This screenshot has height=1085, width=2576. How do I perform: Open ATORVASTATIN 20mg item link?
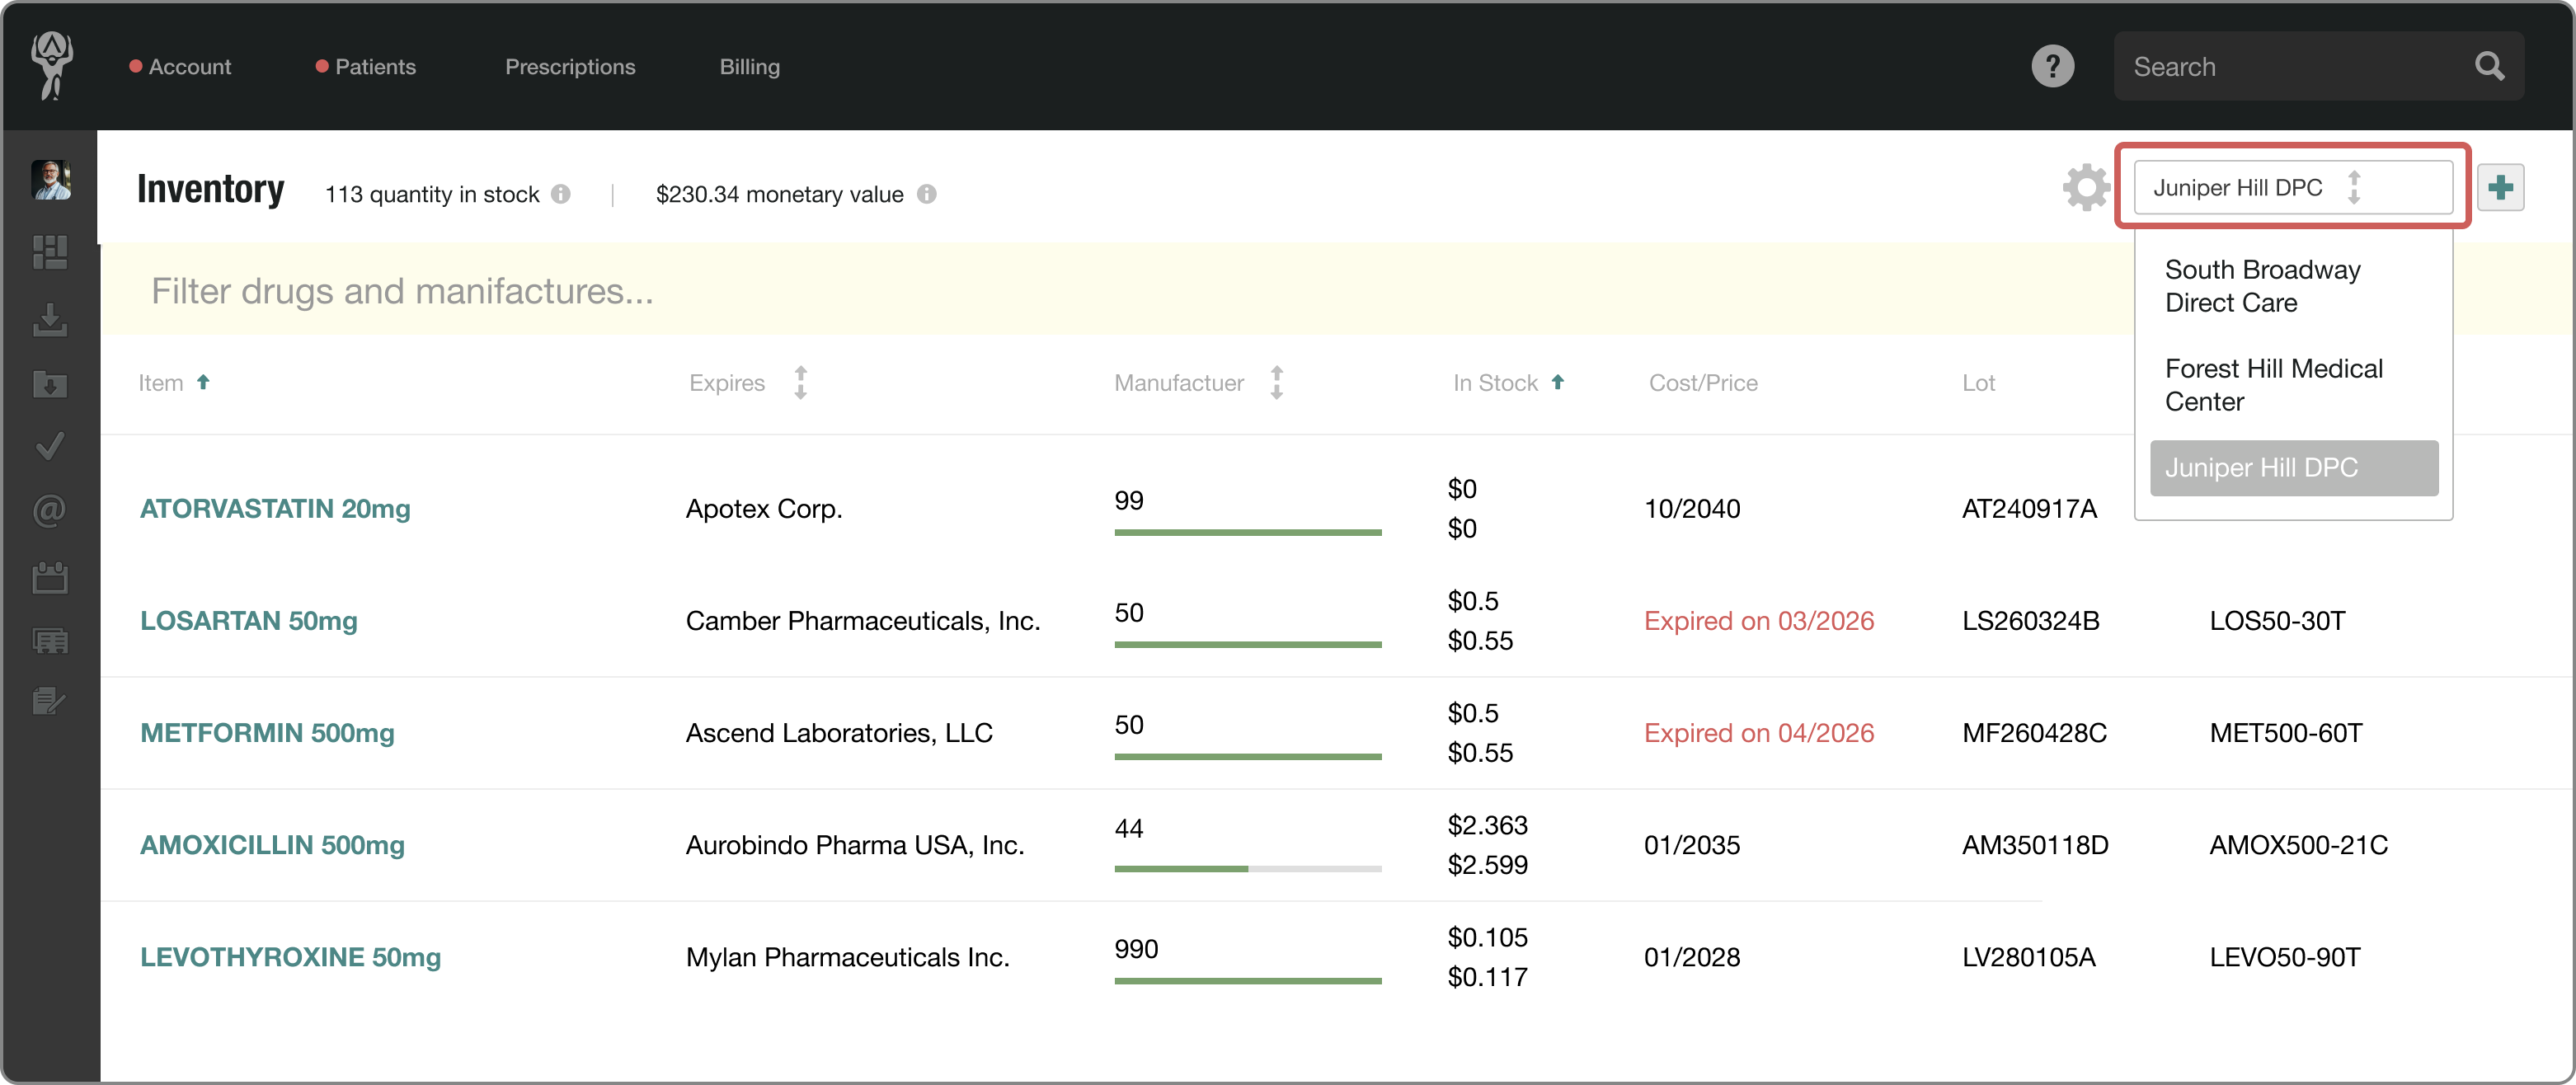tap(275, 509)
